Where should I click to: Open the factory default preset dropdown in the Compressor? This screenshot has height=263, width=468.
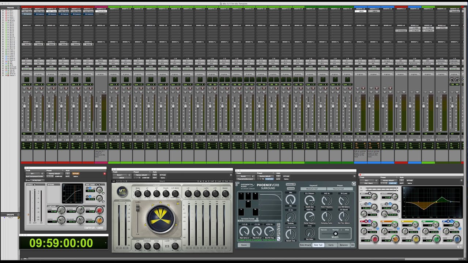[54, 174]
